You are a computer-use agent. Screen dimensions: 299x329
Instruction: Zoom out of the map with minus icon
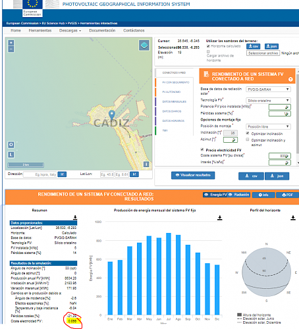[x=11, y=49]
